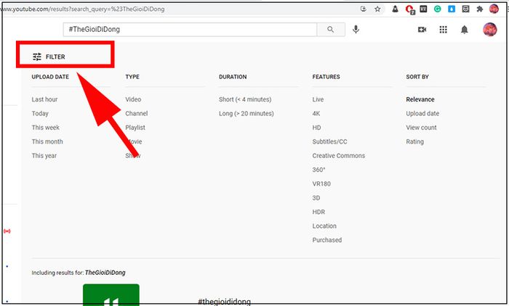Image resolution: width=509 pixels, height=306 pixels.
Task: Open the Grammarly extension icon
Action: click(x=437, y=9)
